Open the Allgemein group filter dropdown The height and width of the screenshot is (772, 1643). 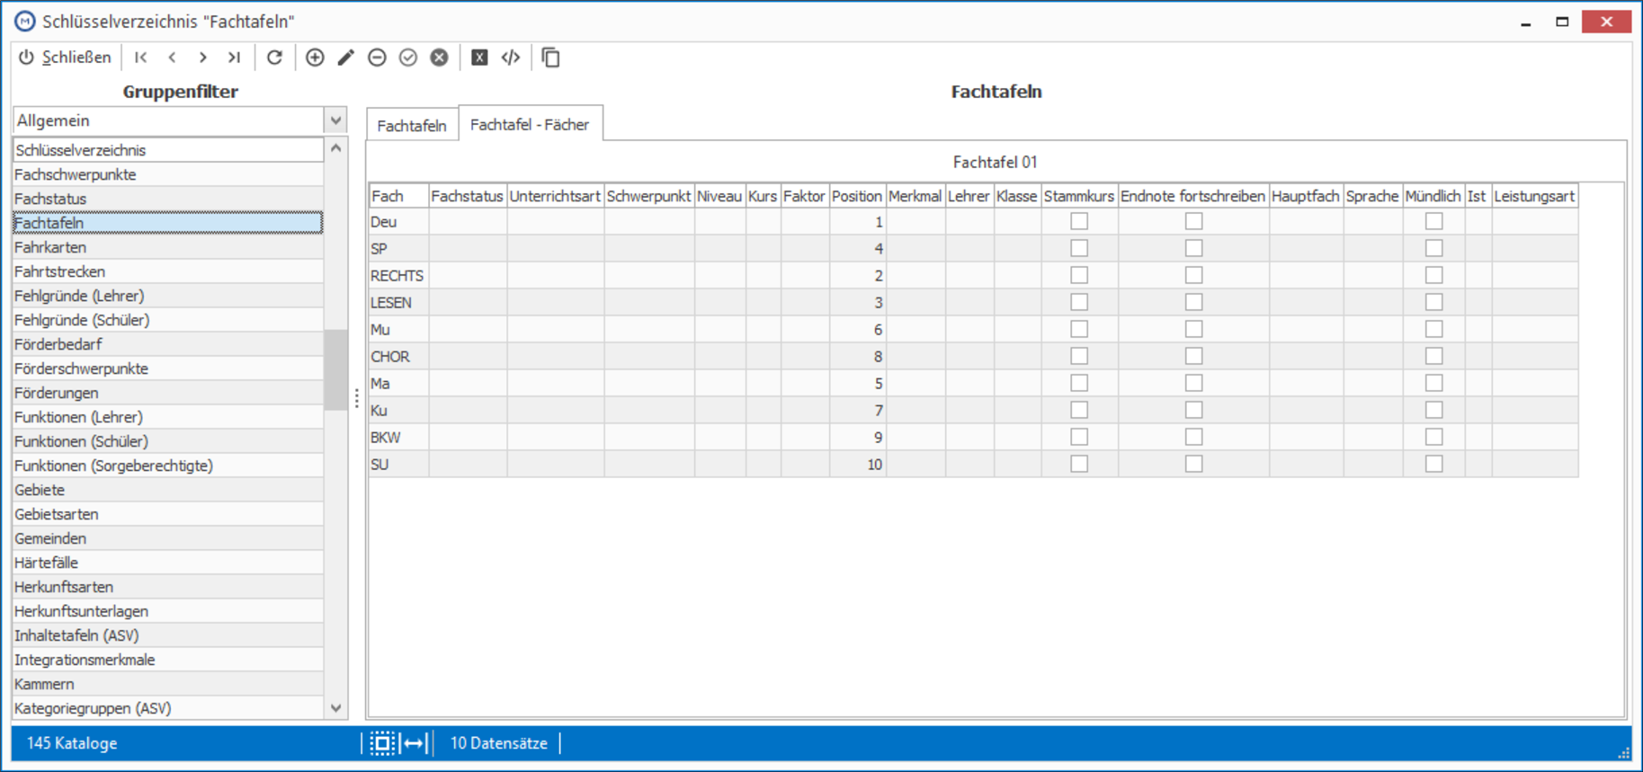tap(335, 120)
